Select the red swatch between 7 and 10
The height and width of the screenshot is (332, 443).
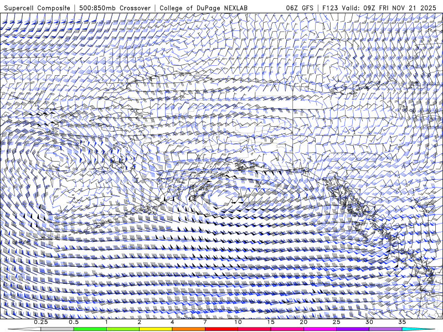221,329
